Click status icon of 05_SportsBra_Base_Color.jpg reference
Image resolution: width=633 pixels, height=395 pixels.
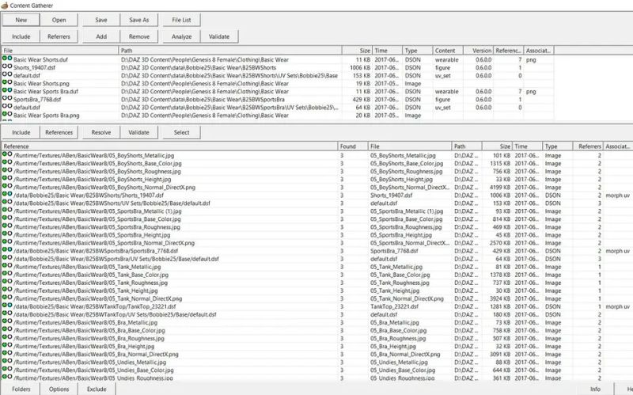pos(7,218)
